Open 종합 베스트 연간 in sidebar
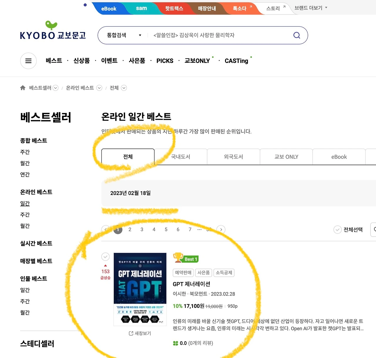 pos(25,174)
